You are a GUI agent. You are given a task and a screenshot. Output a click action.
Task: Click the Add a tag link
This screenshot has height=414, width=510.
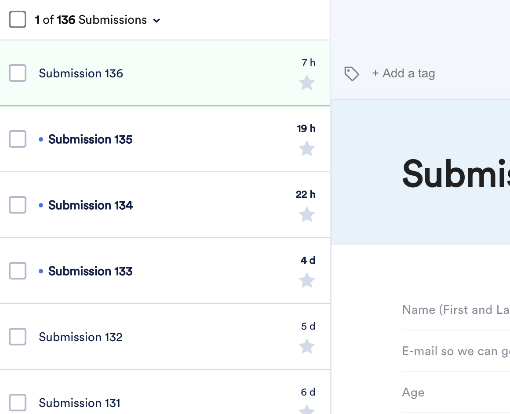point(403,73)
